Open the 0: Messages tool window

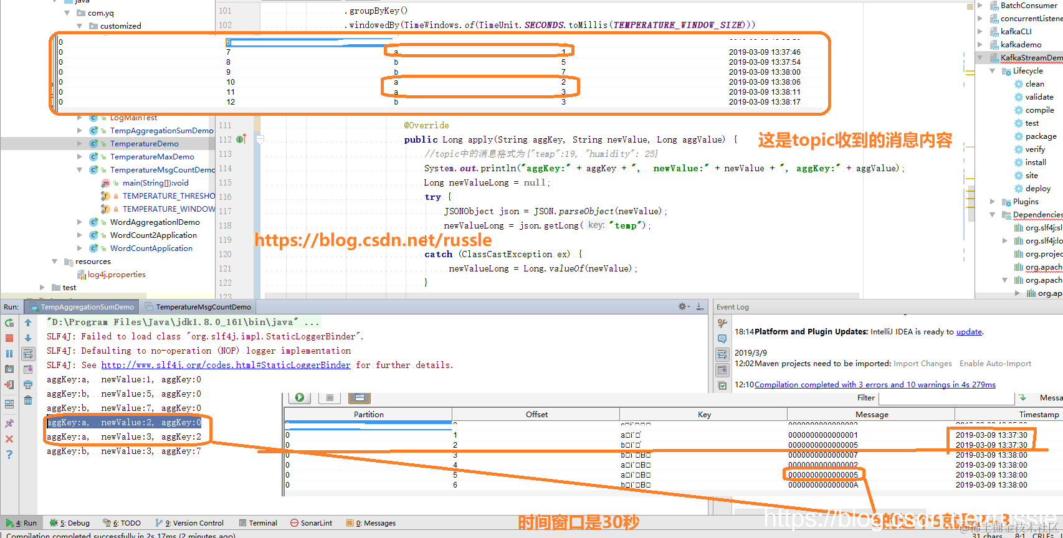tap(371, 523)
